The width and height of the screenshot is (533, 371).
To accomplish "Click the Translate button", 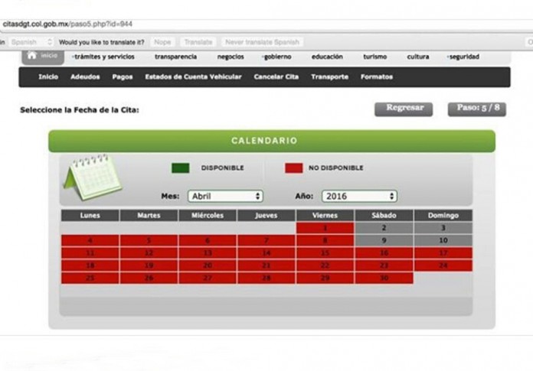I will [x=198, y=42].
